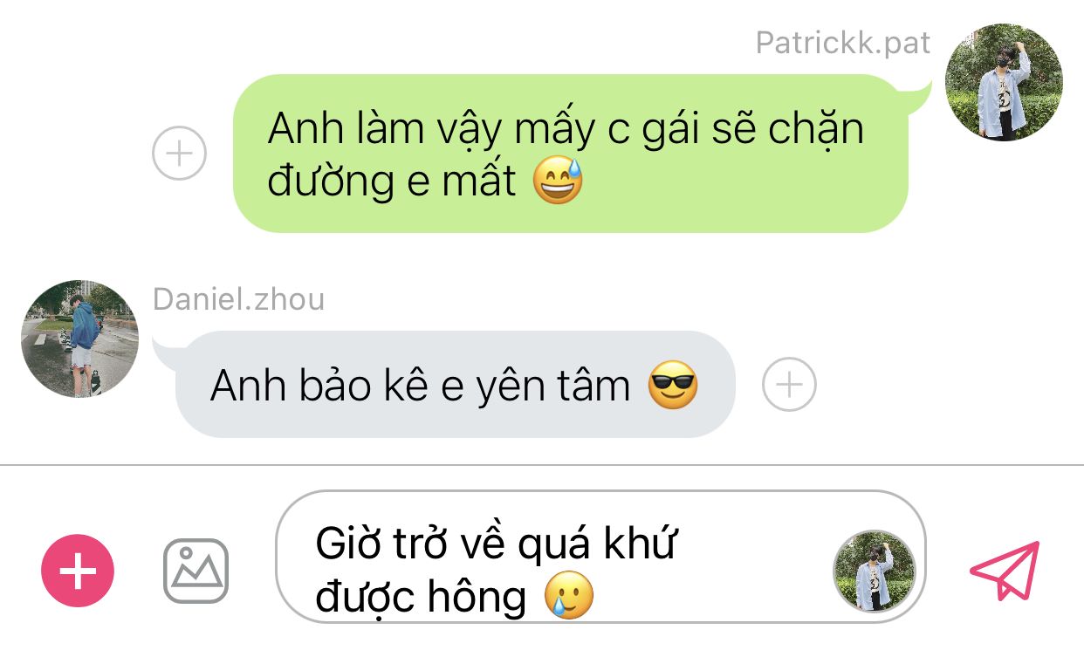1084x650 pixels.
Task: Add reaction to Patrickk.pat's green message
Action: pos(179,154)
